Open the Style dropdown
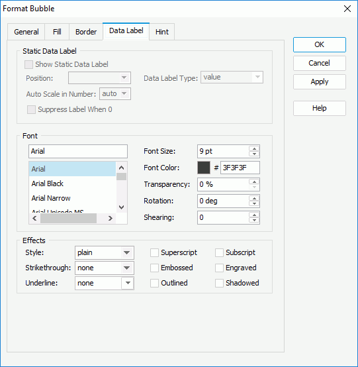The height and width of the screenshot is (367, 358). (105, 252)
